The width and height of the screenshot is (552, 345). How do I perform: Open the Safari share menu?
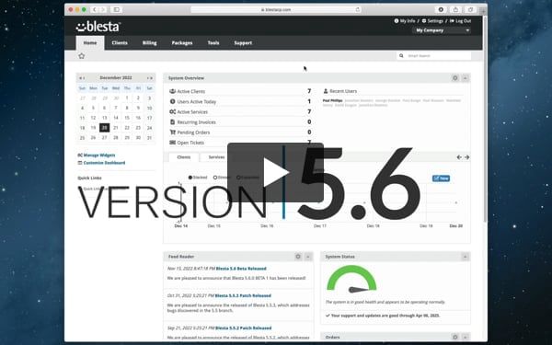[x=455, y=9]
